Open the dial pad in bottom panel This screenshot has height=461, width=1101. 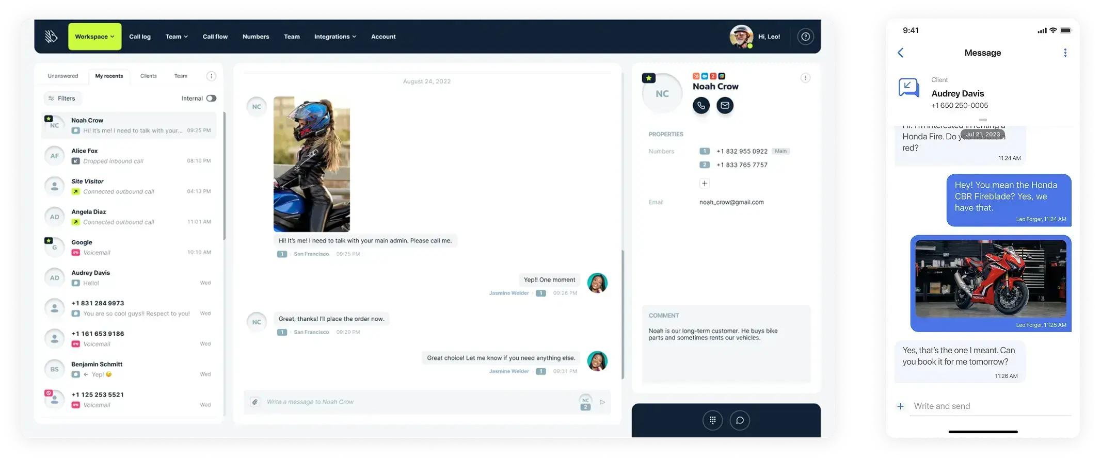click(x=712, y=420)
